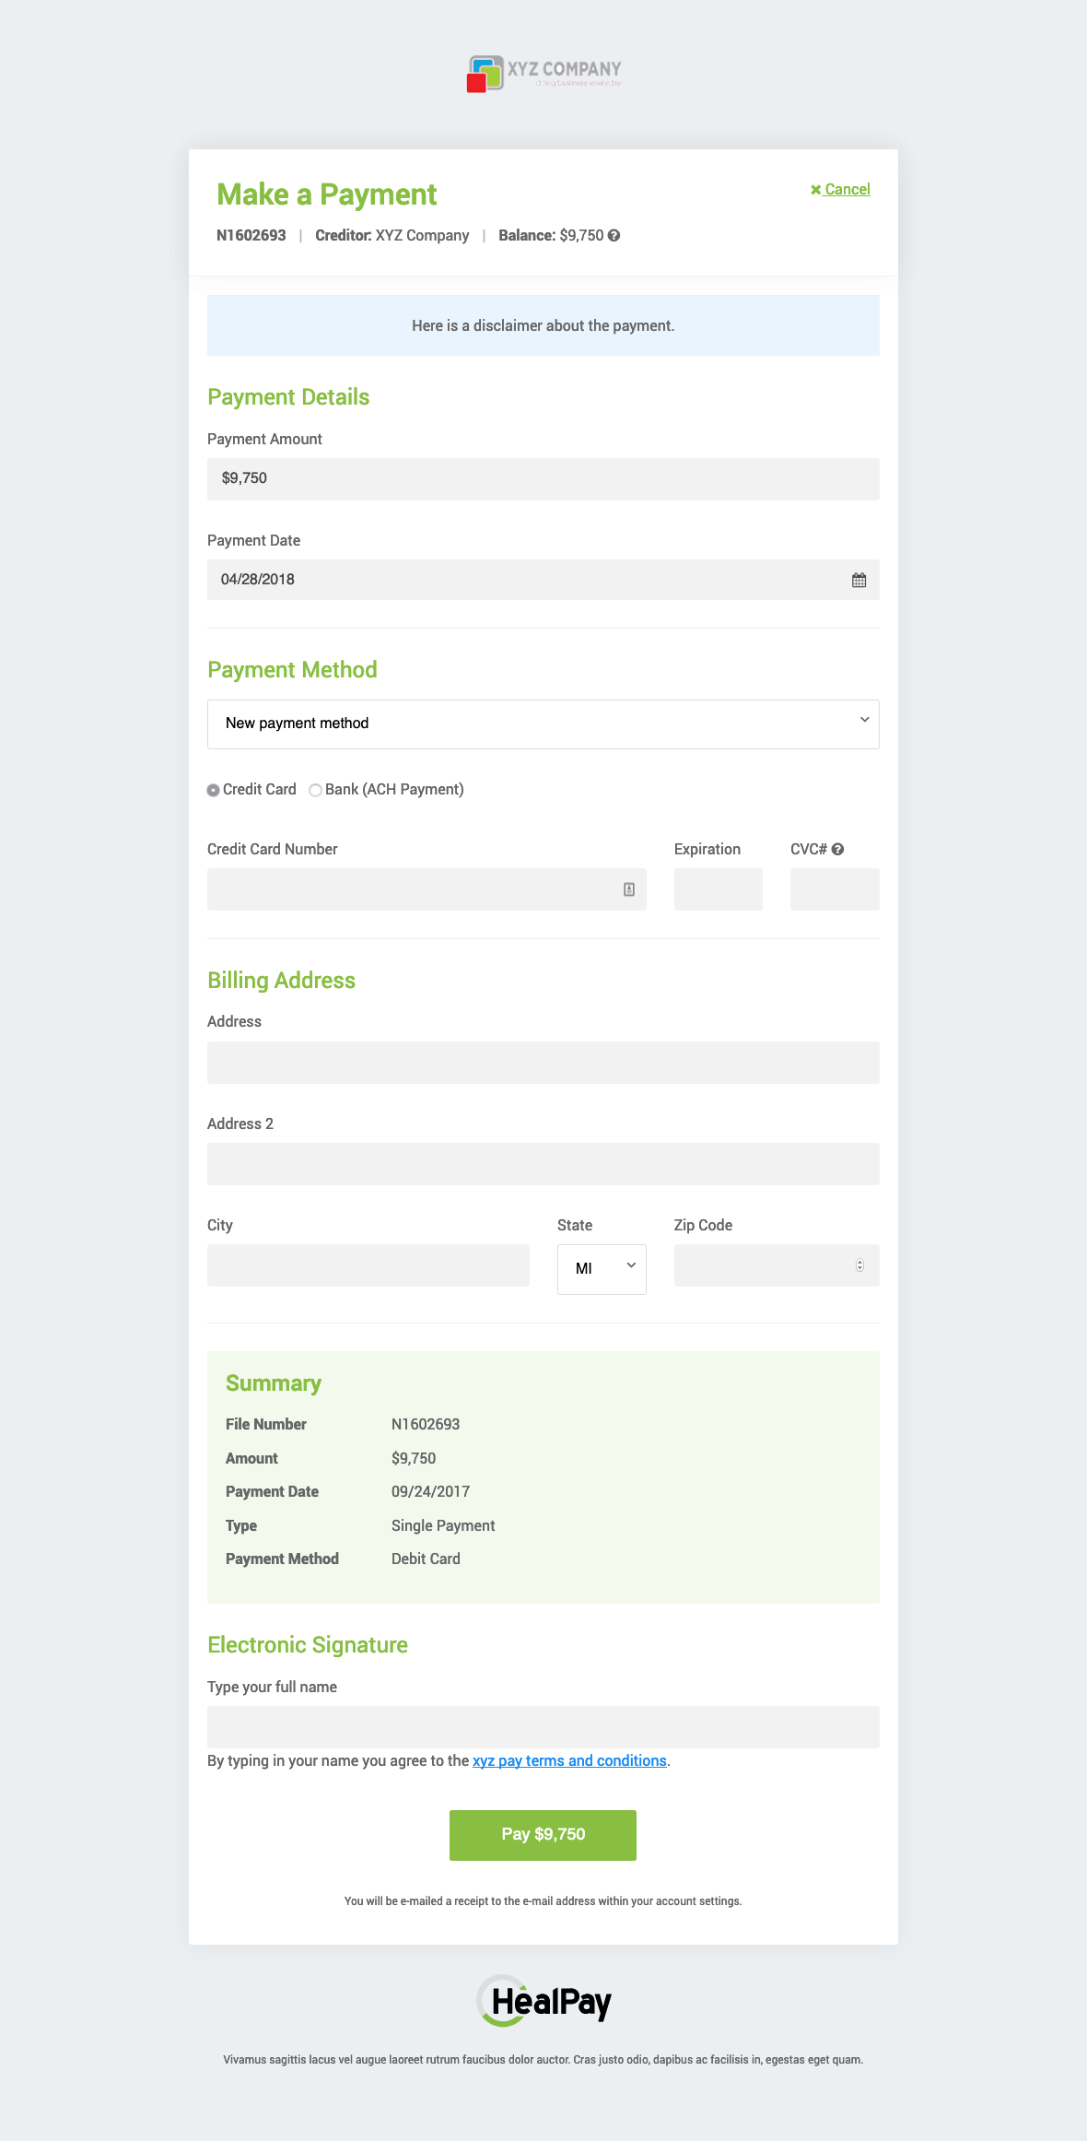Click the Pay $9,750 button
This screenshot has height=2141, width=1087.
coord(543,1835)
